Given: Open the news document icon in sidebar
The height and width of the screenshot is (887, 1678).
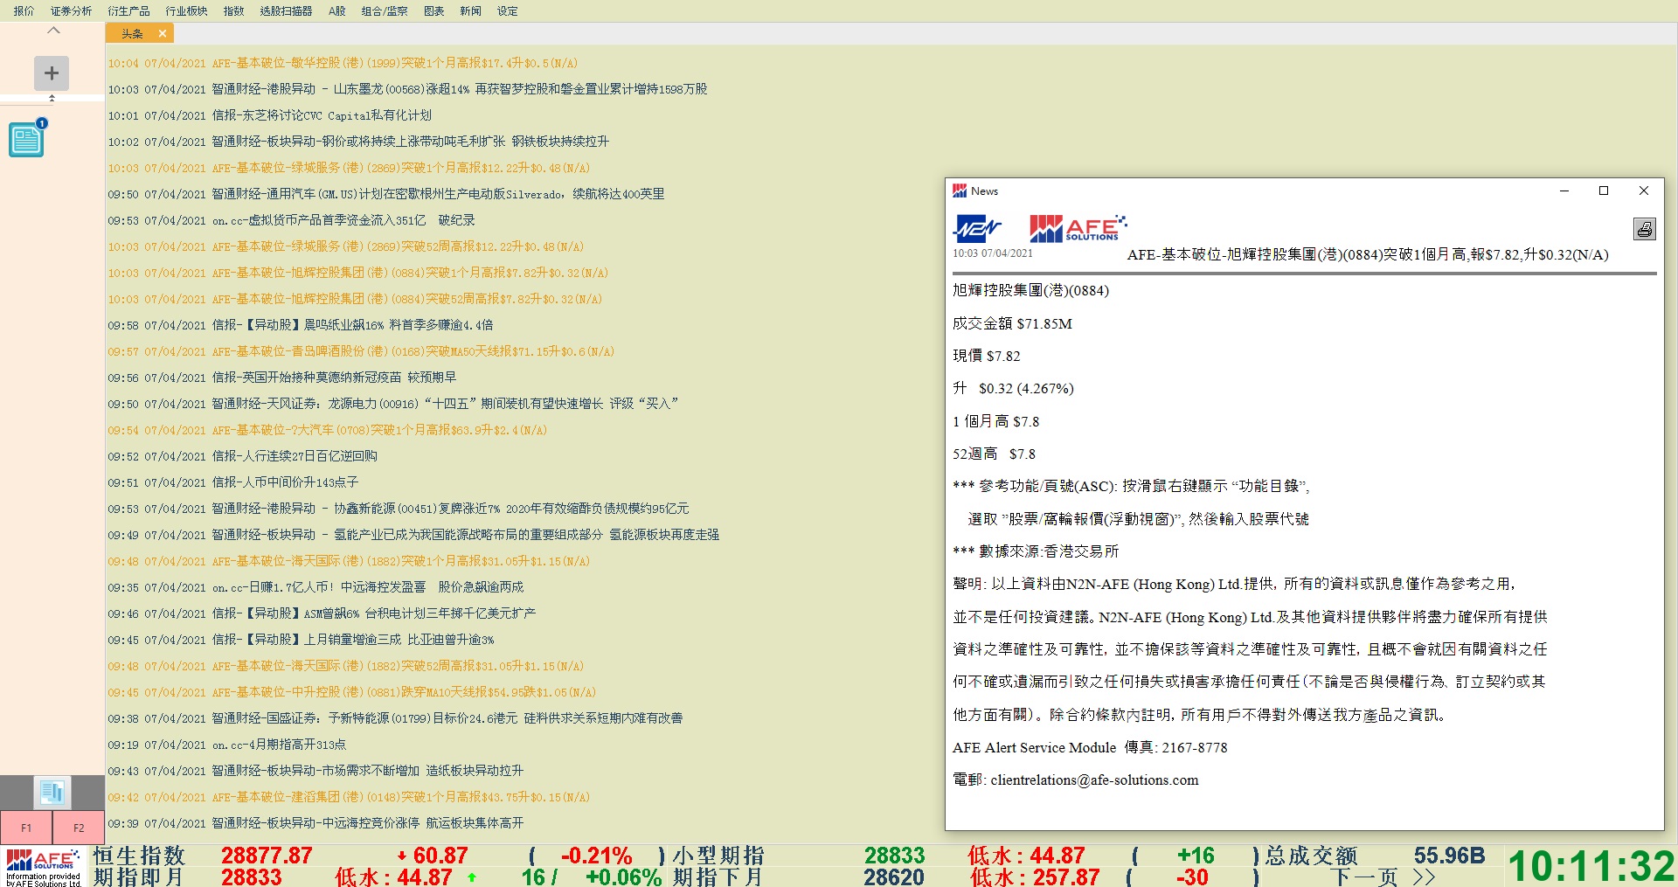Looking at the screenshot, I should 27,139.
